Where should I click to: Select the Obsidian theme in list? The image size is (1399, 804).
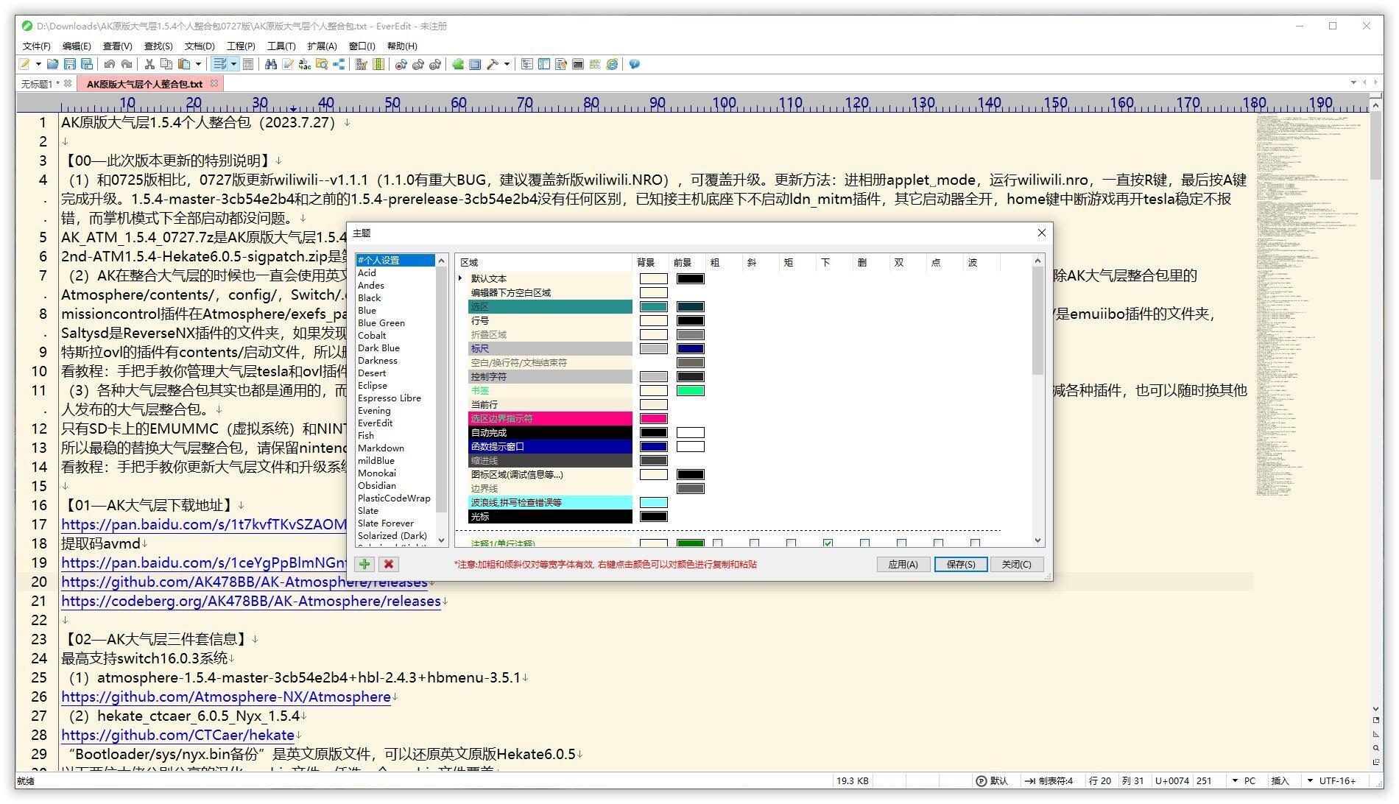(x=377, y=485)
